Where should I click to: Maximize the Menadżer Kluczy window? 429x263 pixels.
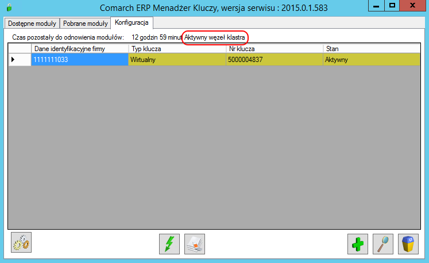tap(392, 6)
